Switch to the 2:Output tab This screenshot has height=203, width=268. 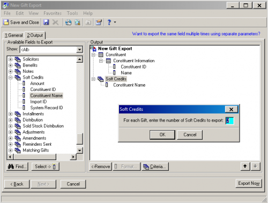tap(35, 35)
